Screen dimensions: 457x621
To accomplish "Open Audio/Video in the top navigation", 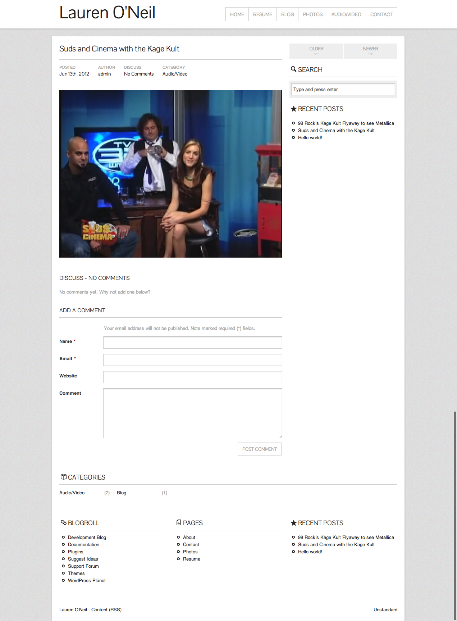I will click(346, 14).
